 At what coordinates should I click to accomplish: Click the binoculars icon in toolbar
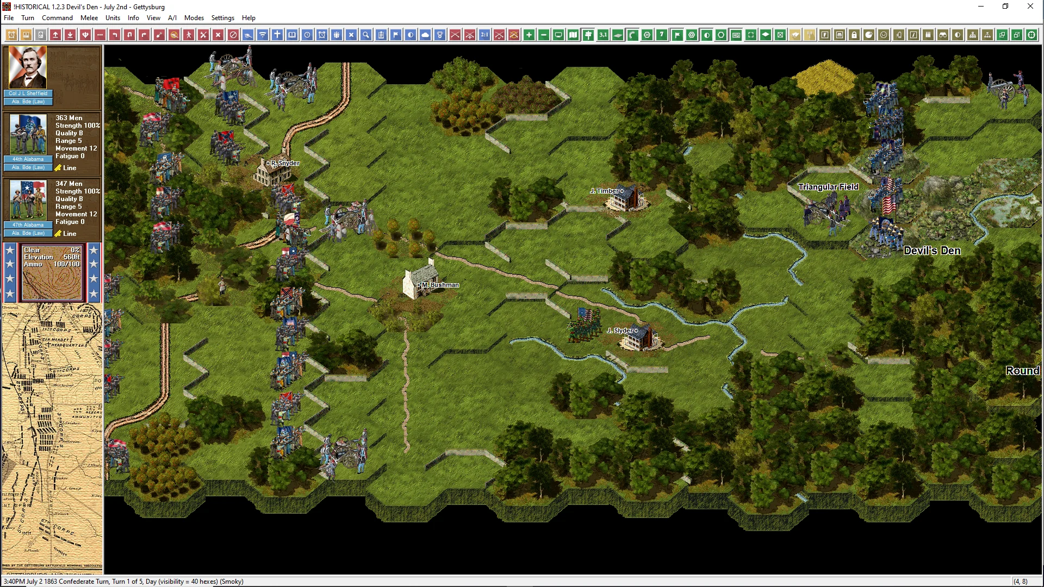(943, 35)
